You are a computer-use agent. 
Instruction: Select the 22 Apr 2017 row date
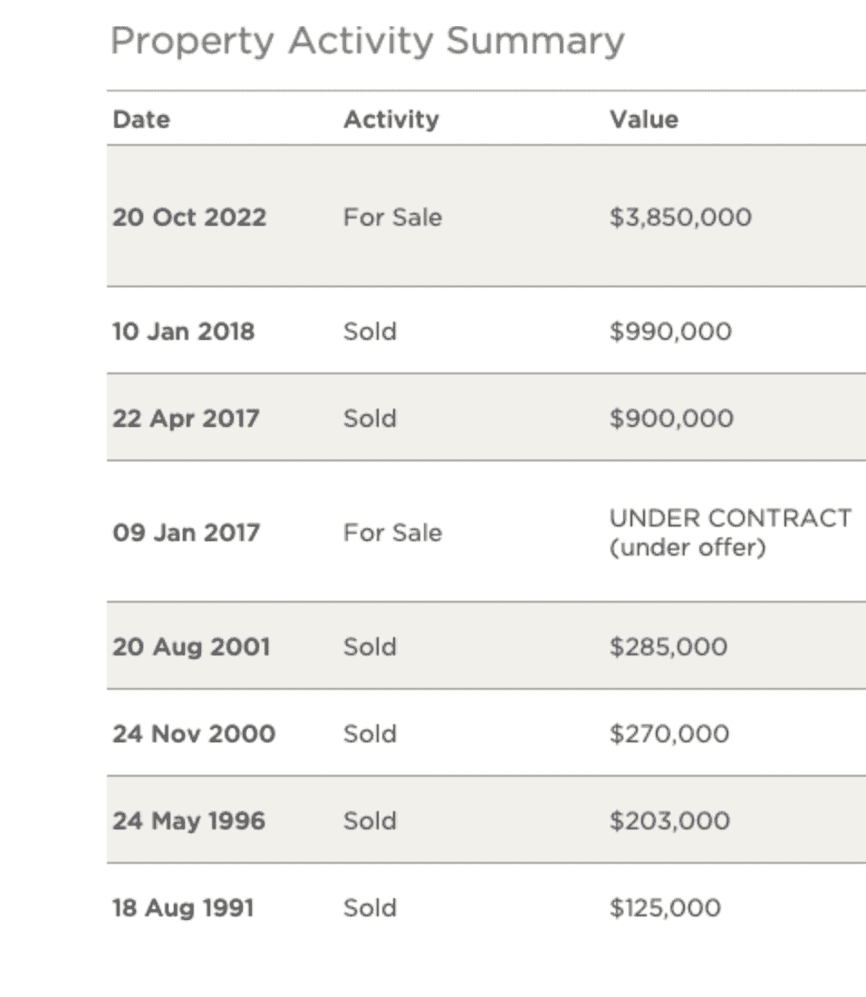(x=186, y=419)
